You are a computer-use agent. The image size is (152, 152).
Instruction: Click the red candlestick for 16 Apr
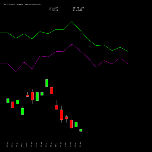click(x=32, y=96)
